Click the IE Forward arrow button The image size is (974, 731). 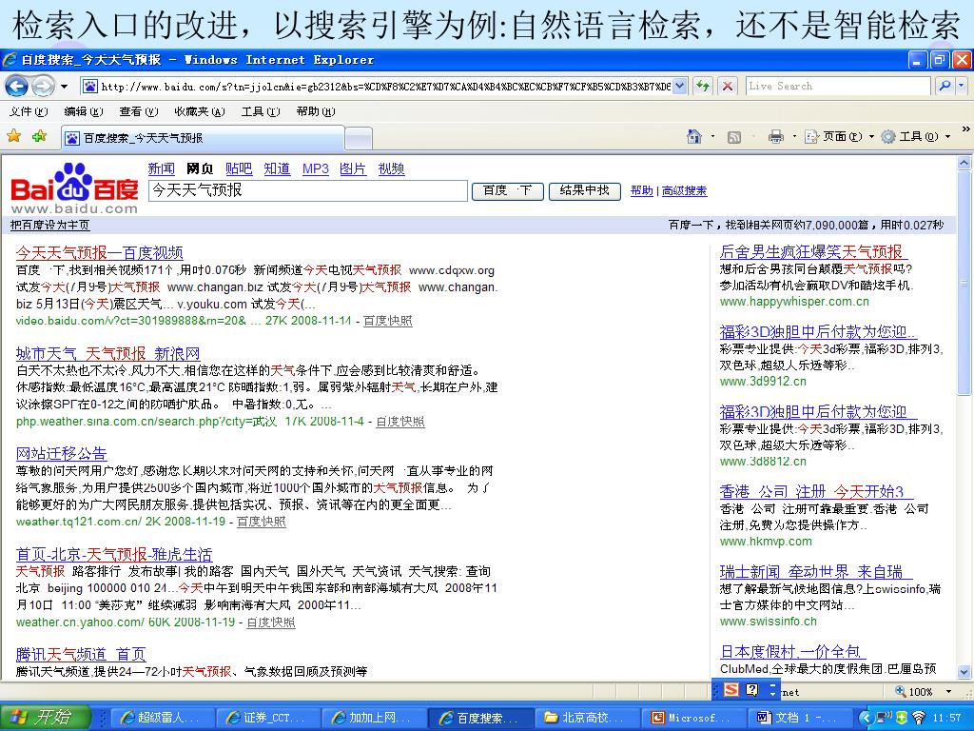42,86
